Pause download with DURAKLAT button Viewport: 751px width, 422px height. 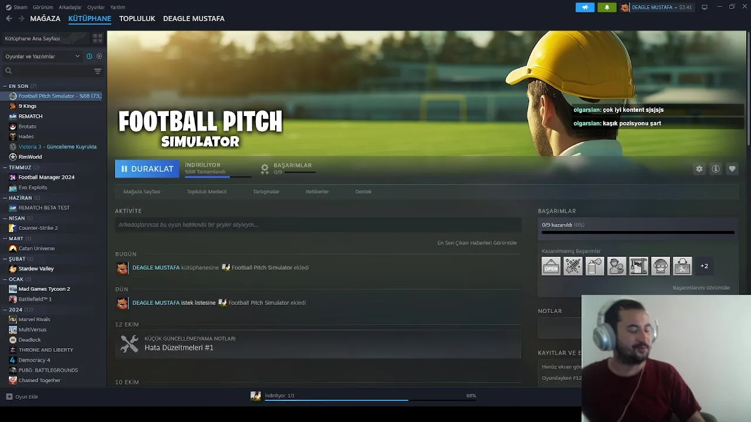147,169
